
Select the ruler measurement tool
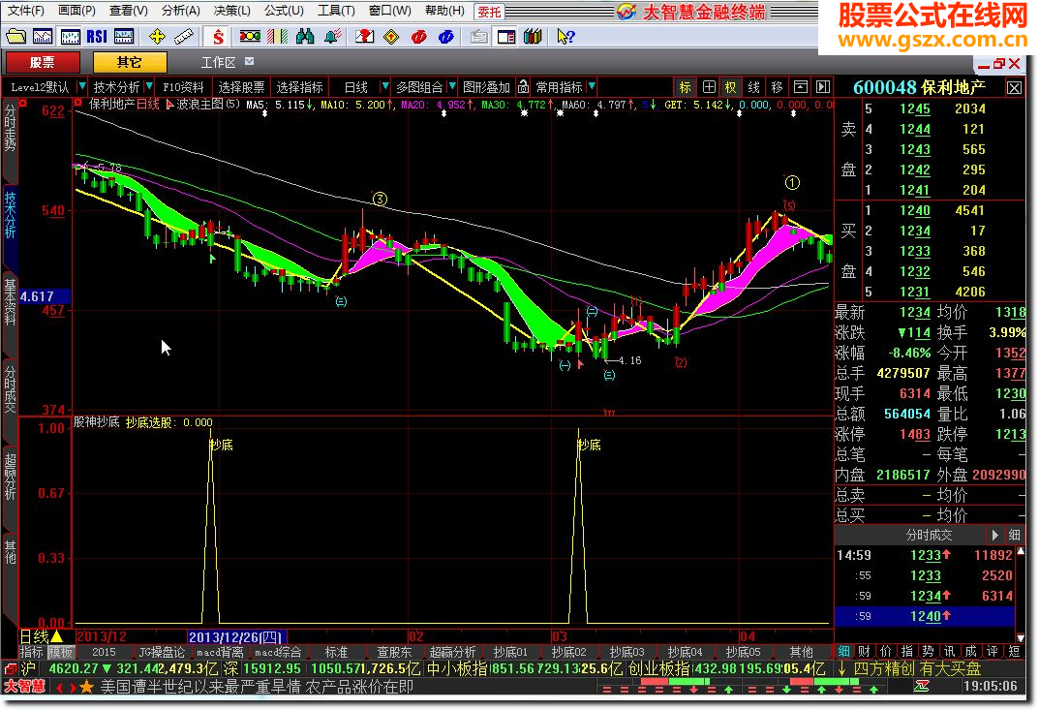coord(184,37)
